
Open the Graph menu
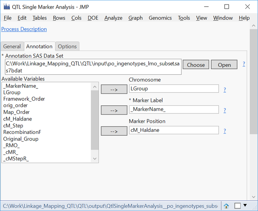point(136,18)
